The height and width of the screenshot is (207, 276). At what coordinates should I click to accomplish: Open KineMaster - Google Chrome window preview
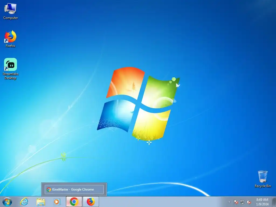pyautogui.click(x=74, y=189)
